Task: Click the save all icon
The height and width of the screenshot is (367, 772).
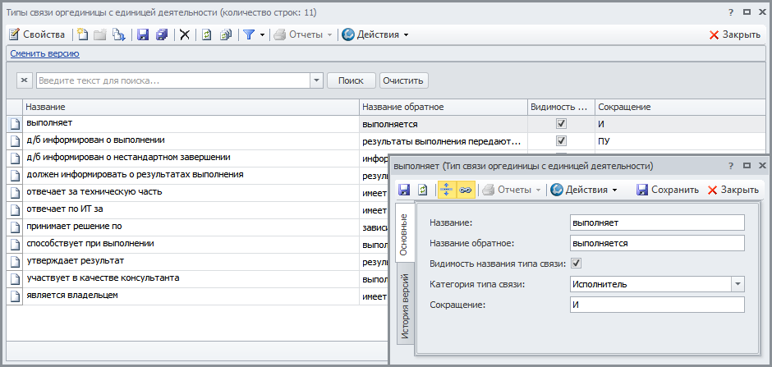Action: click(x=161, y=34)
